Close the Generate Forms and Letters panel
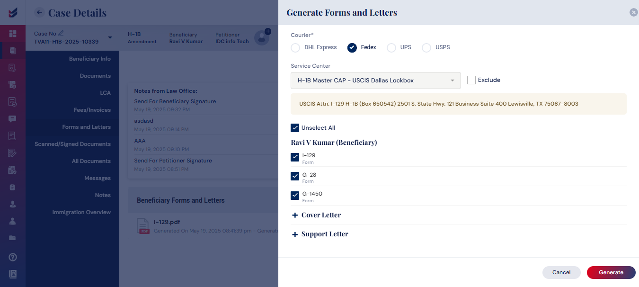 634,12
